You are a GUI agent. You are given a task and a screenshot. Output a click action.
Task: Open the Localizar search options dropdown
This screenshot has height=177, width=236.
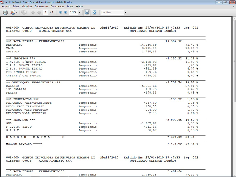tap(125, 13)
